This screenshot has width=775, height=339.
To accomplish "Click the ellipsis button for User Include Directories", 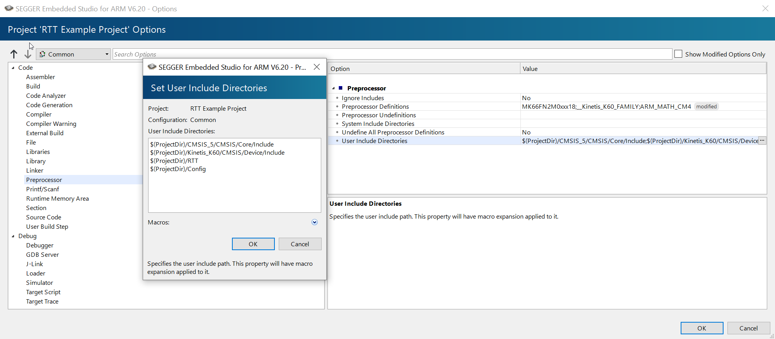I will point(762,141).
